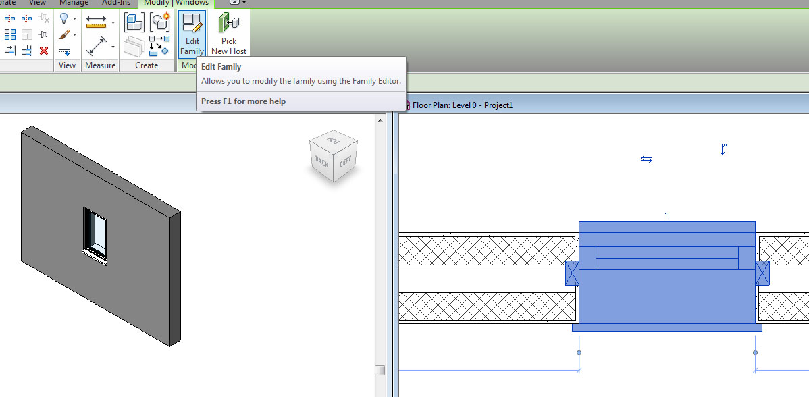This screenshot has height=397, width=809.
Task: Switch to the Manage ribbon tab
Action: point(74,3)
